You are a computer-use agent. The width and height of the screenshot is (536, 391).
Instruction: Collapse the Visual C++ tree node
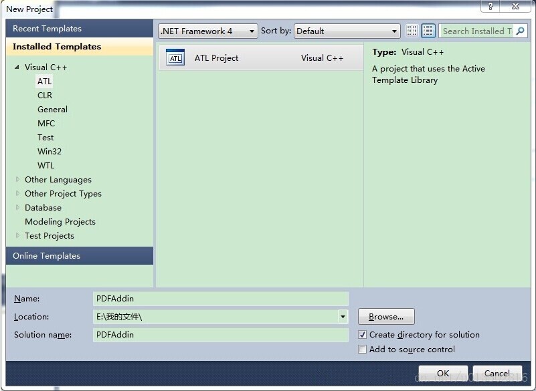(x=17, y=67)
